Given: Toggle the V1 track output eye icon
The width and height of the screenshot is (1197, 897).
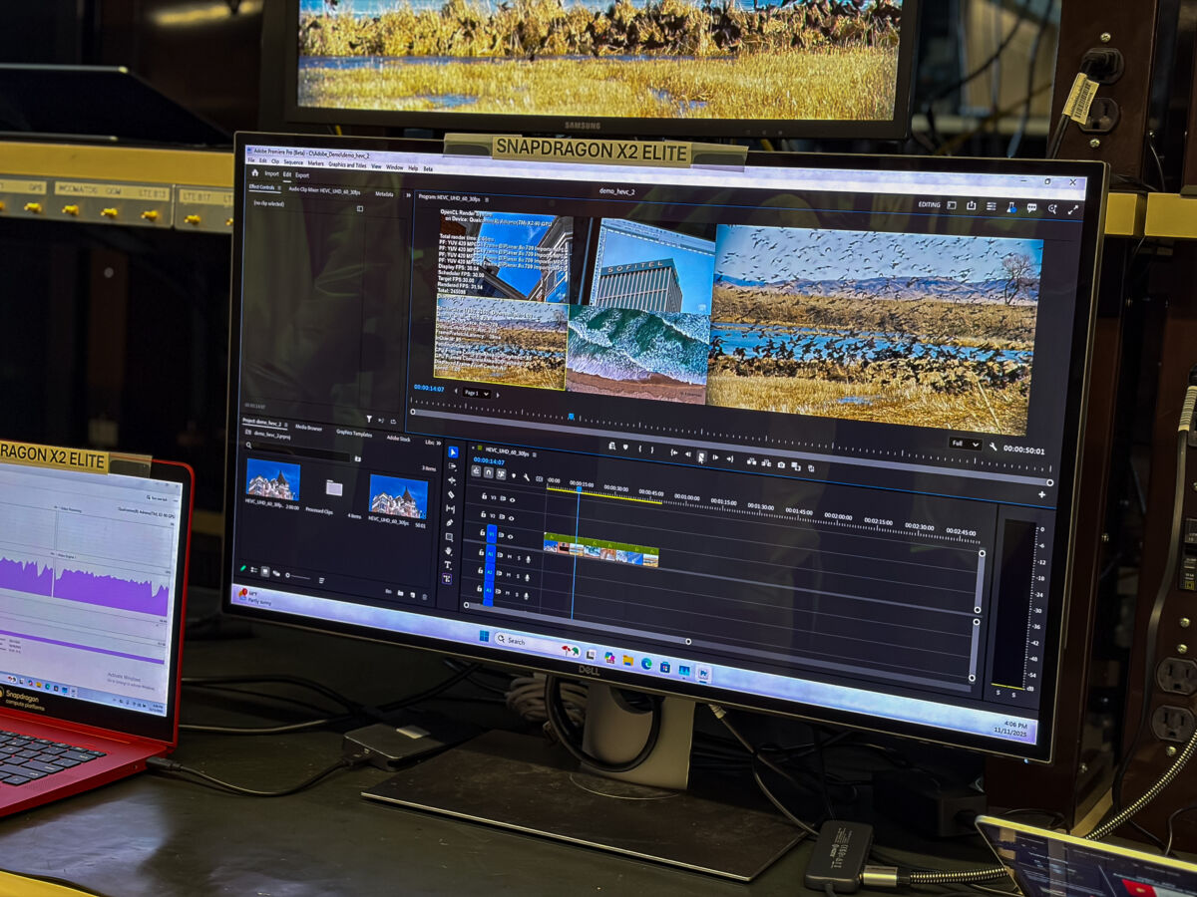Looking at the screenshot, I should pyautogui.click(x=511, y=535).
